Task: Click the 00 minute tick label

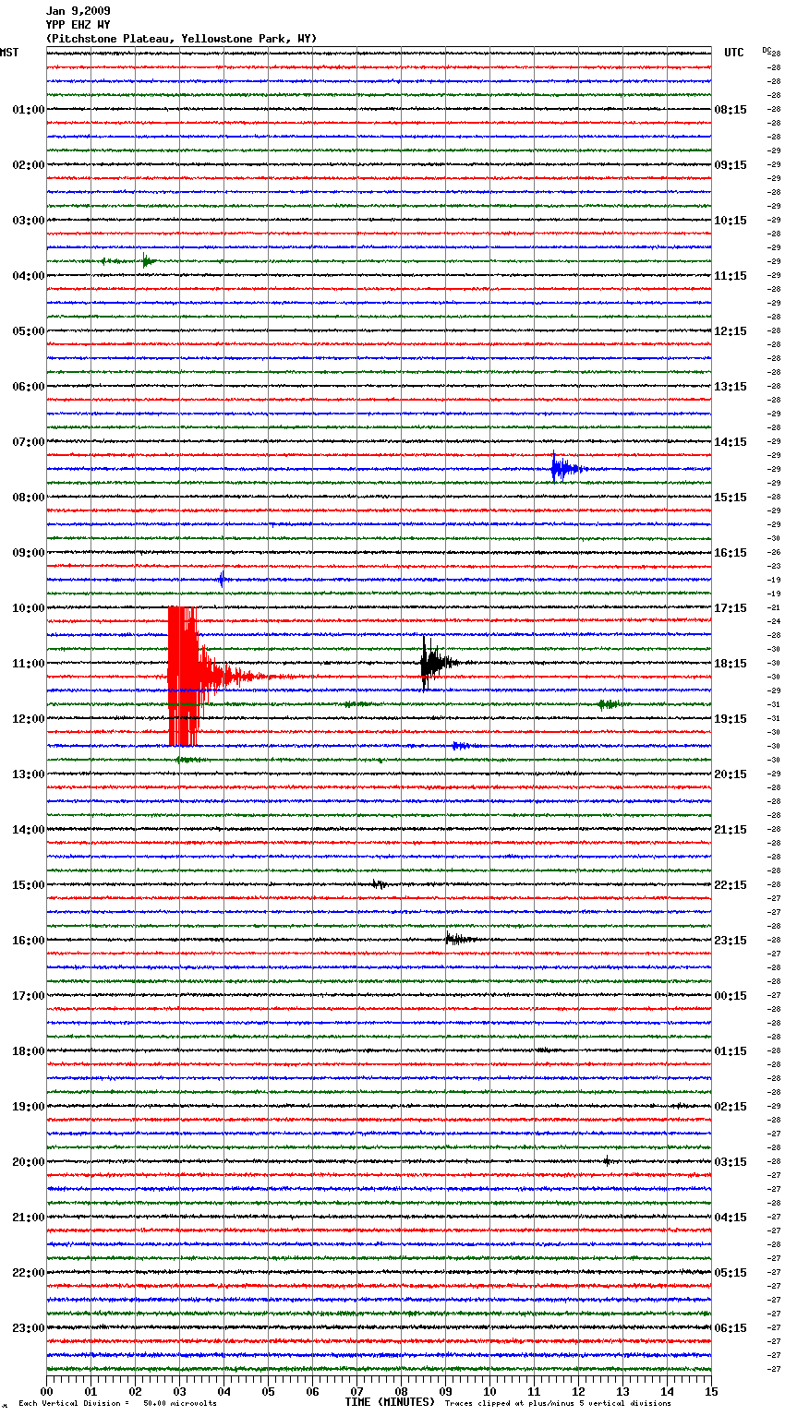Action: 46,1391
